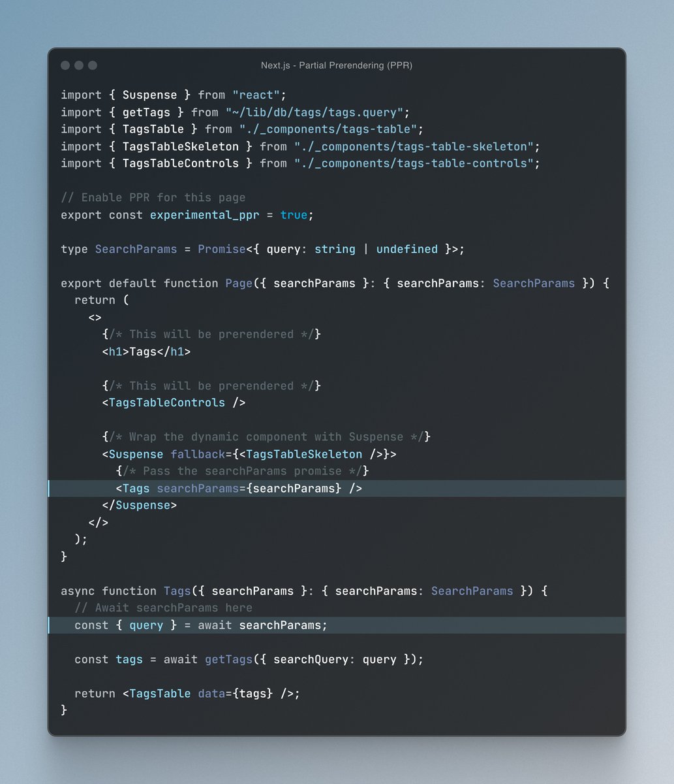Click the "react" string in the first import

click(256, 95)
